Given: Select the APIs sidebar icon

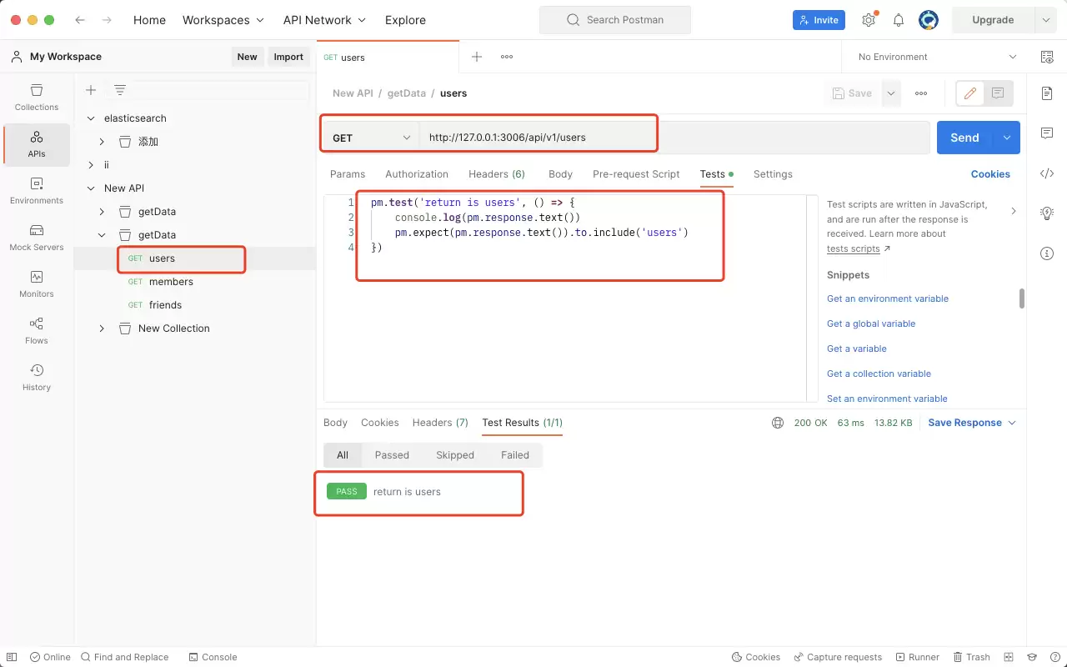Looking at the screenshot, I should [x=37, y=144].
